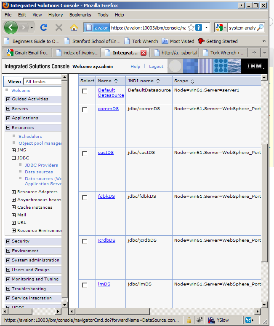Expand the Security section
Image resolution: width=274 pixels, height=326 pixels.
point(8,241)
